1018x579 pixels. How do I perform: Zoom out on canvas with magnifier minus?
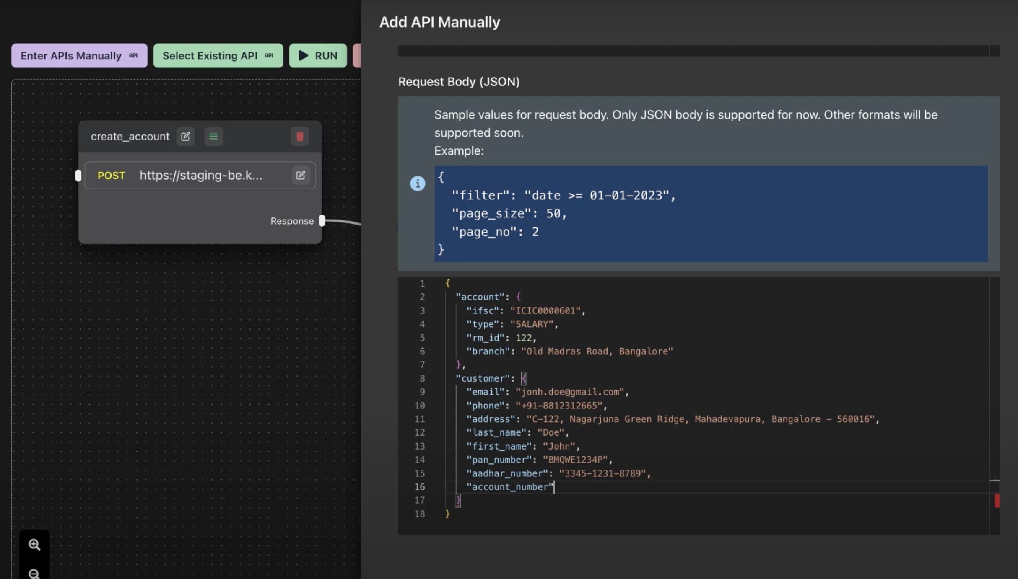[34, 573]
